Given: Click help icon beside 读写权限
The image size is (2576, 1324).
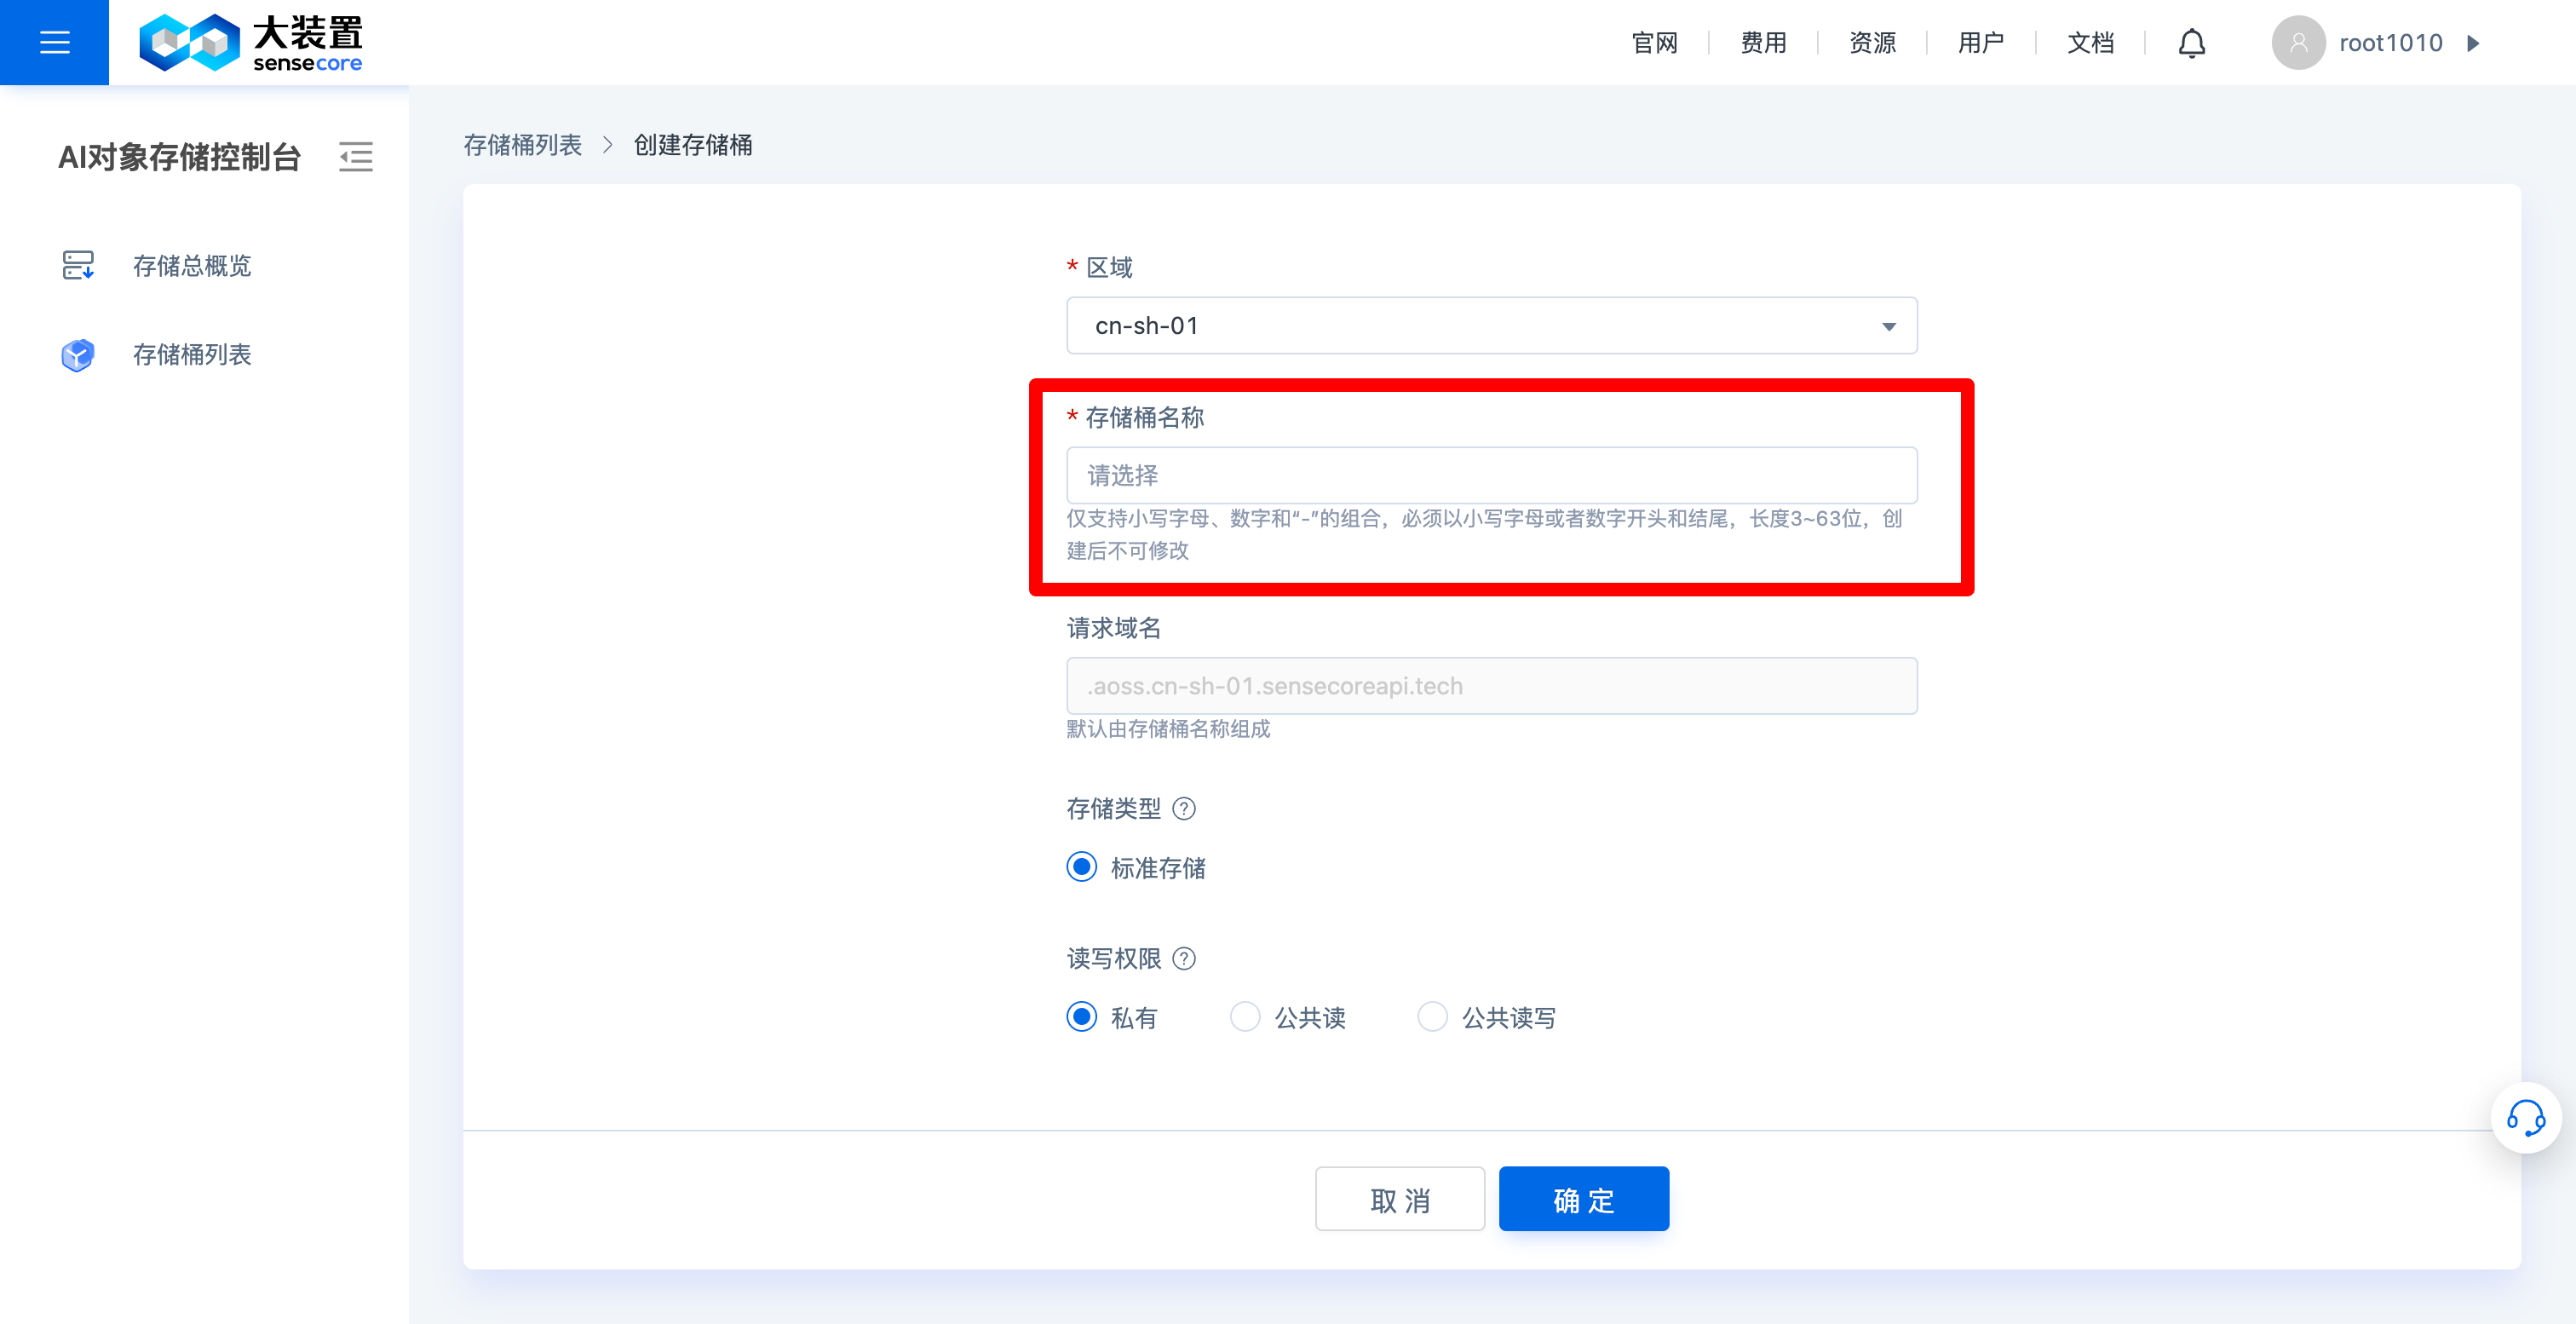Looking at the screenshot, I should tap(1184, 958).
